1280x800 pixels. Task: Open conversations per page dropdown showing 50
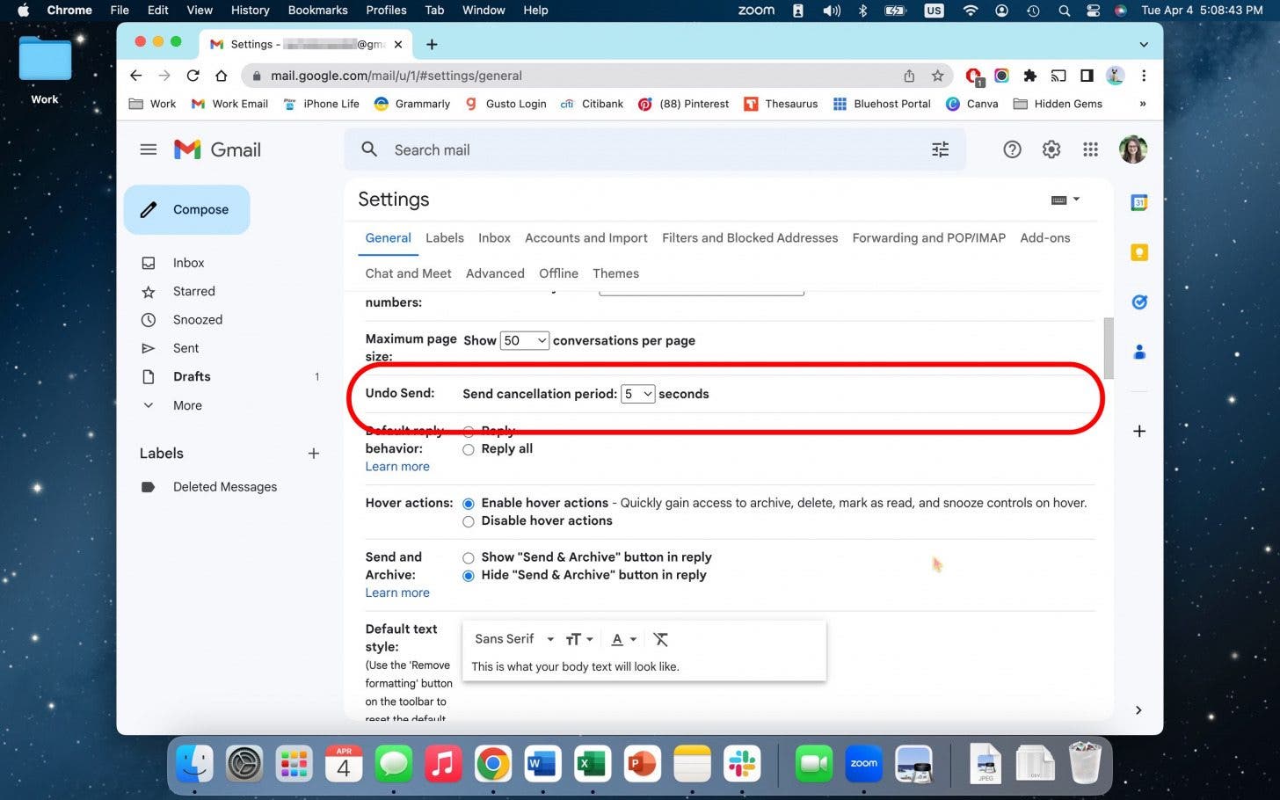coord(525,340)
